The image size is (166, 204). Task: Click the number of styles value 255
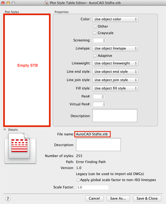click(x=79, y=156)
